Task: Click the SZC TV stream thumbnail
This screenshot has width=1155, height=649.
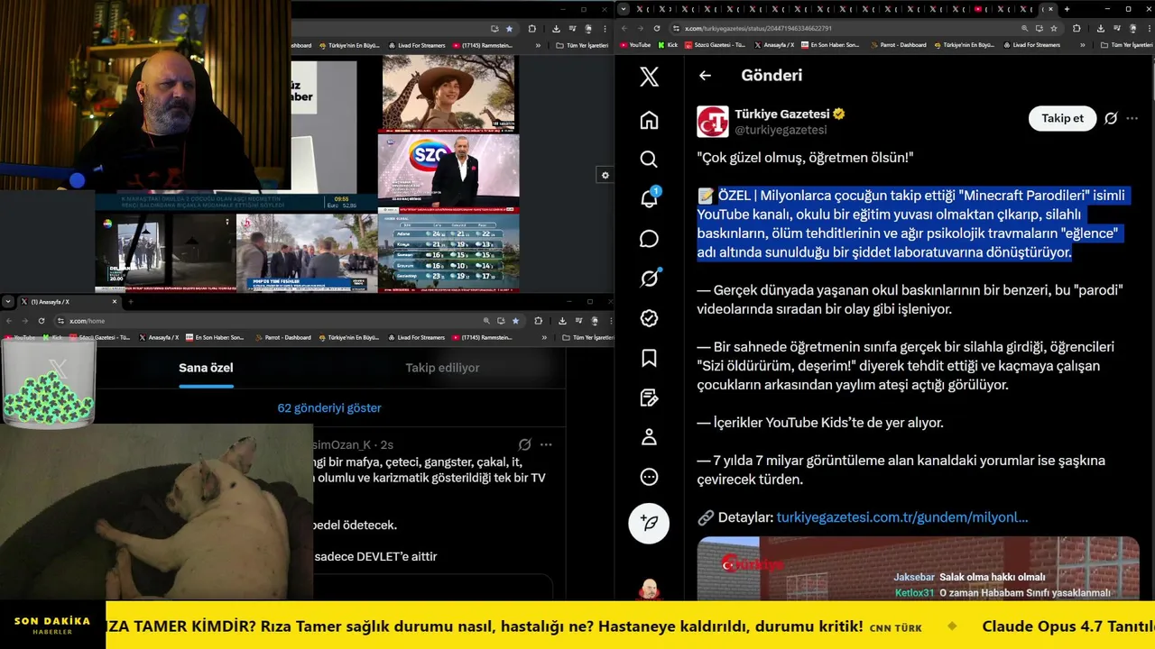Action: click(x=448, y=171)
